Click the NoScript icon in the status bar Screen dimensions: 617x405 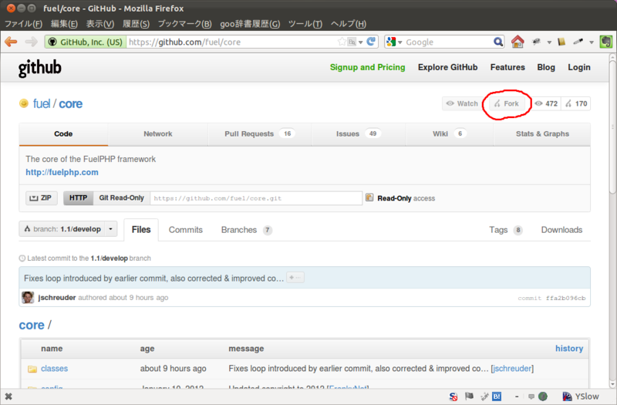click(x=453, y=397)
